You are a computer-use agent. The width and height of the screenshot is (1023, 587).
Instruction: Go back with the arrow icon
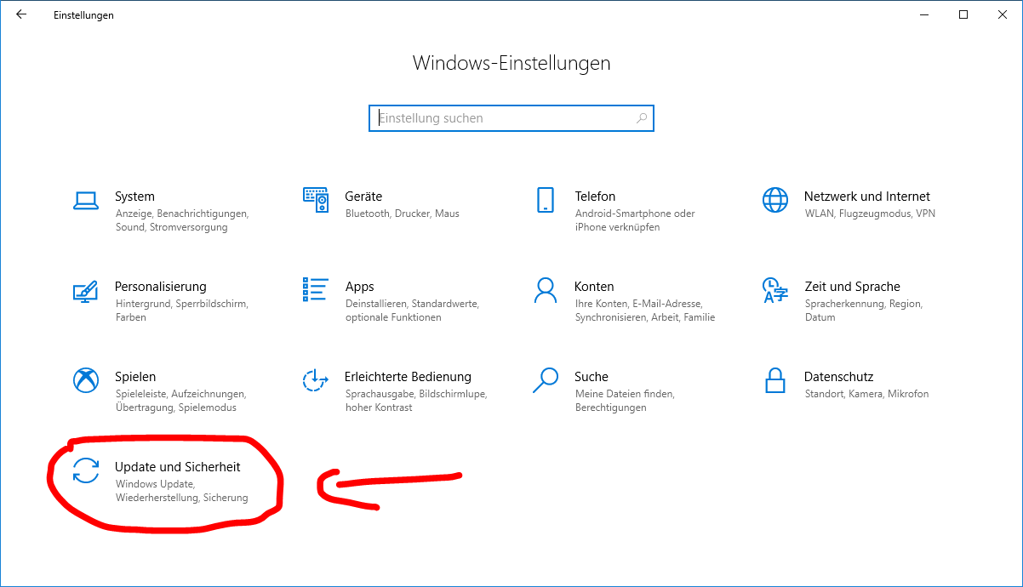[x=21, y=14]
